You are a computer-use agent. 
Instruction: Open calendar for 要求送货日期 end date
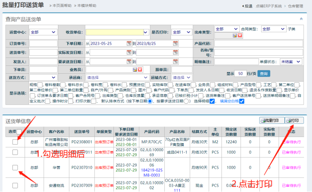point(175,61)
